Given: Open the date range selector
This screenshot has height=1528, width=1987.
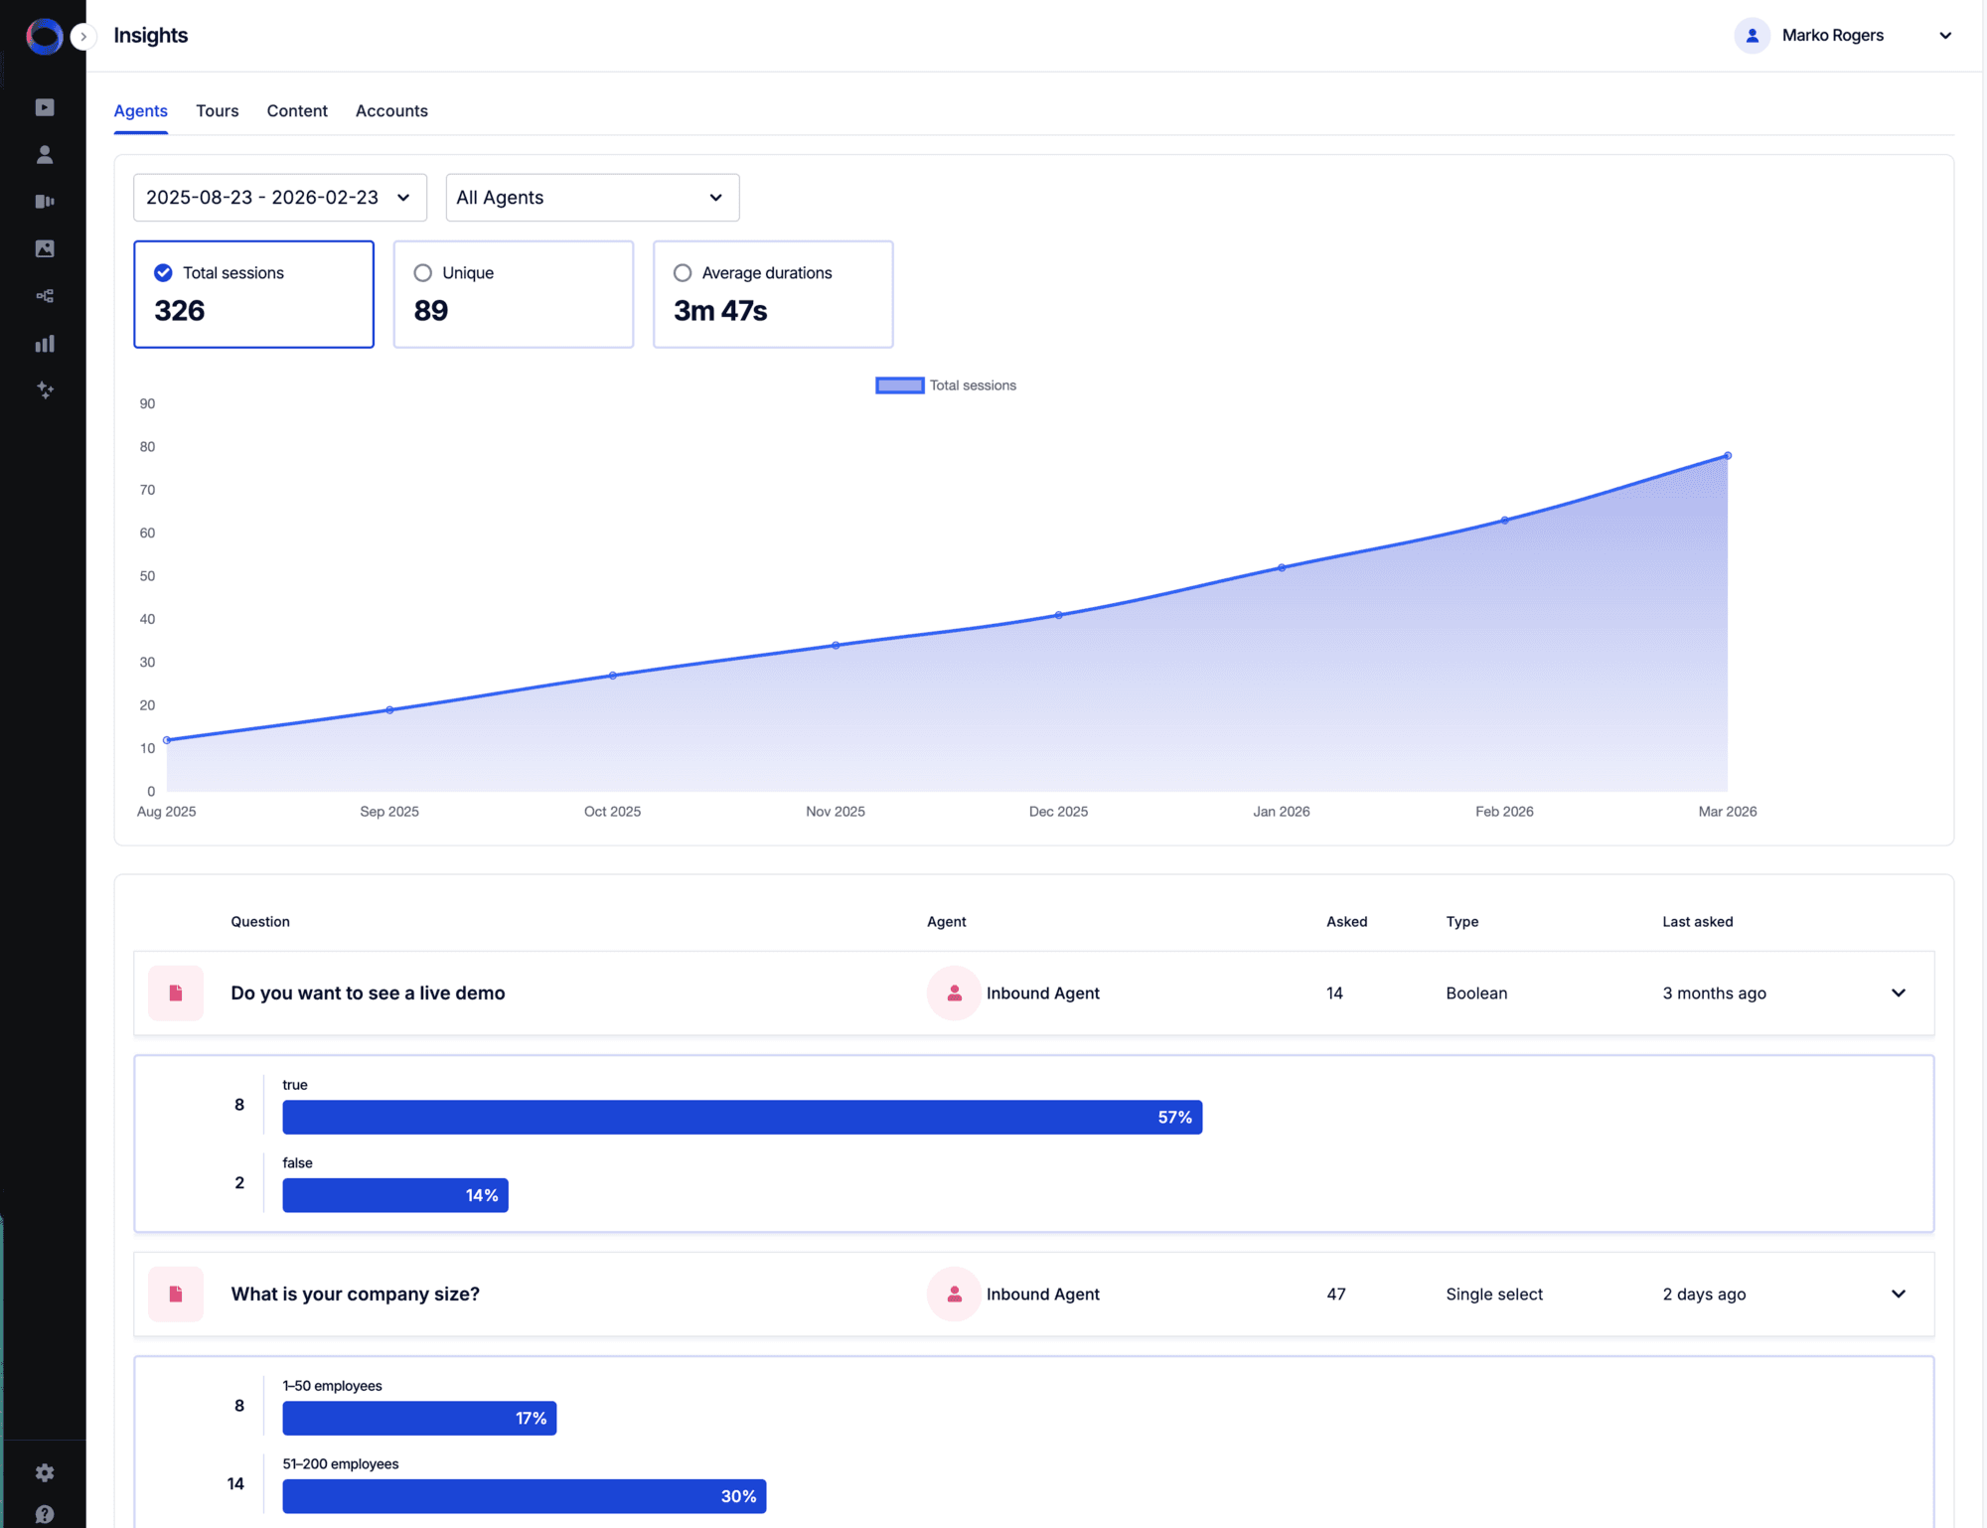Looking at the screenshot, I should click(x=279, y=197).
